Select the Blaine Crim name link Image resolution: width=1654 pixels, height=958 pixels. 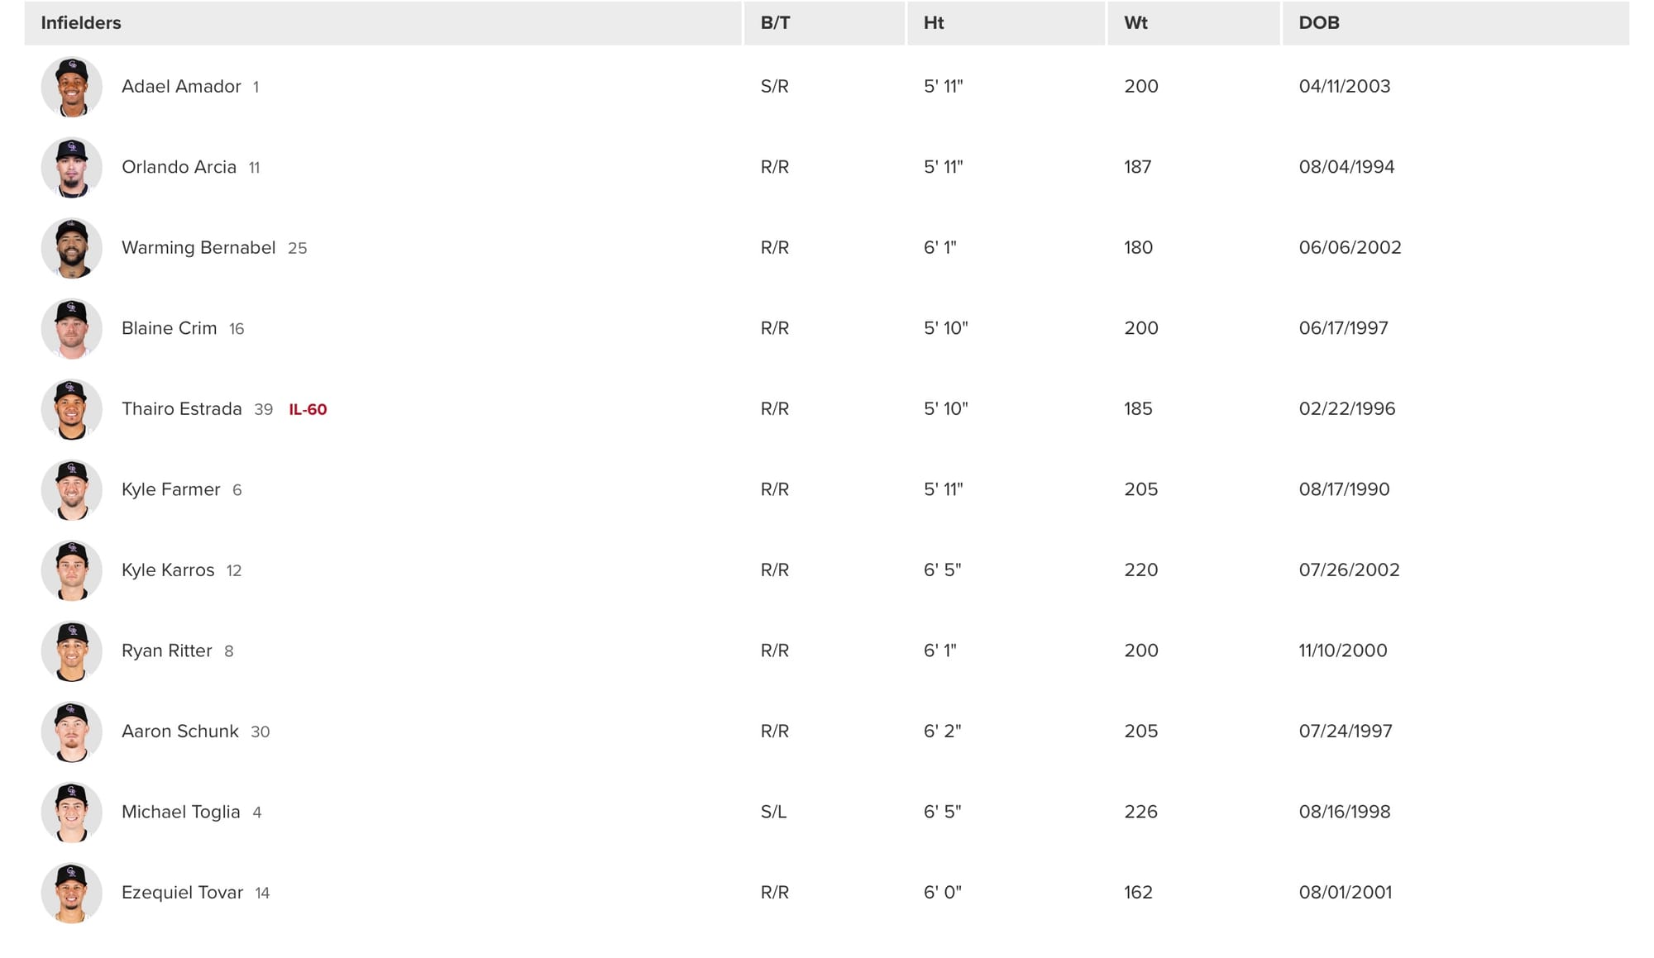[169, 328]
